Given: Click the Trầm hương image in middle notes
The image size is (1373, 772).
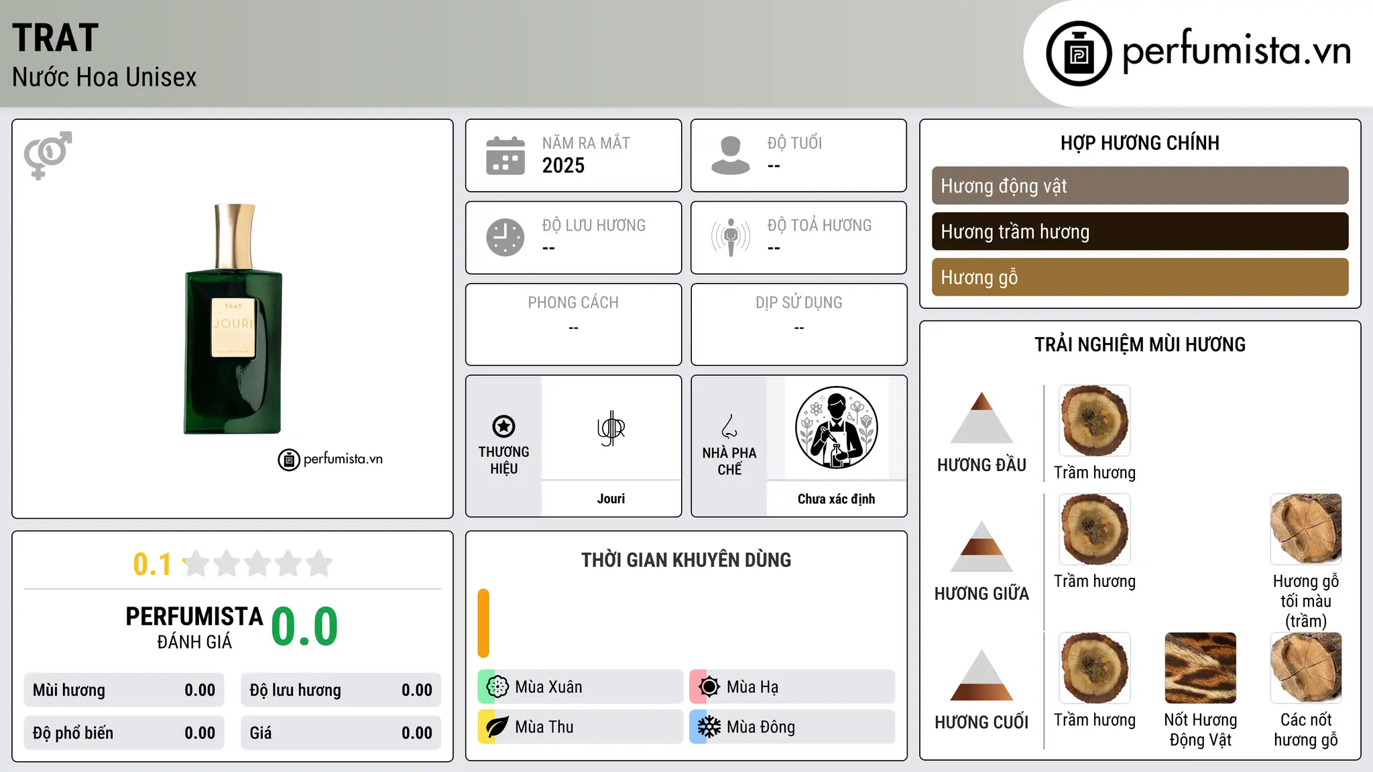Looking at the screenshot, I should pyautogui.click(x=1095, y=529).
